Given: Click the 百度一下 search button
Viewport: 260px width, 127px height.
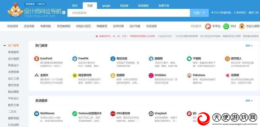Looking at the screenshot, I should [199, 13].
